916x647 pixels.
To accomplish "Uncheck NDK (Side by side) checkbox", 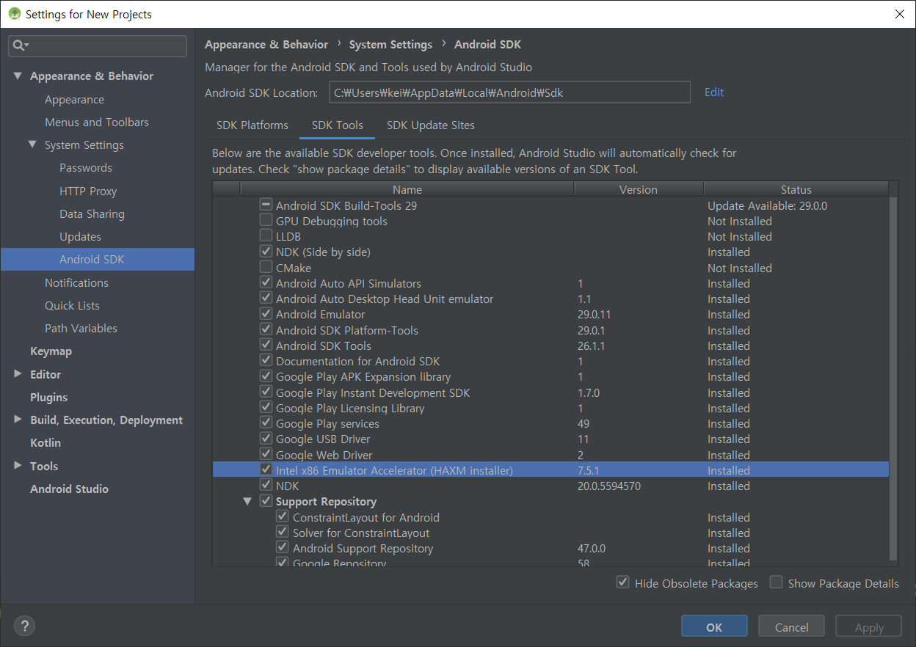I will pos(266,252).
